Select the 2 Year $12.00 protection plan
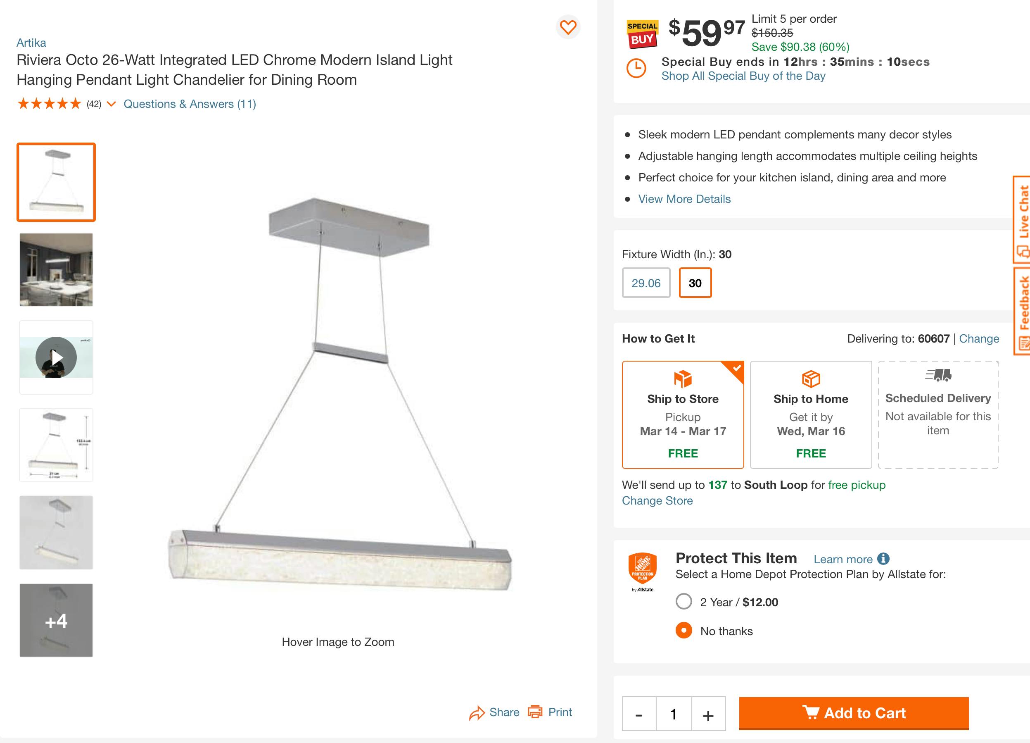This screenshot has height=743, width=1030. tap(684, 601)
